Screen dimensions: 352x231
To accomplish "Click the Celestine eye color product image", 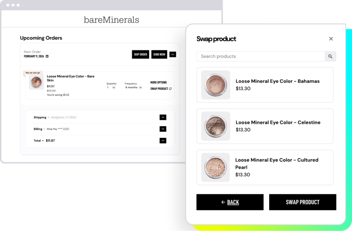I will pos(216,126).
